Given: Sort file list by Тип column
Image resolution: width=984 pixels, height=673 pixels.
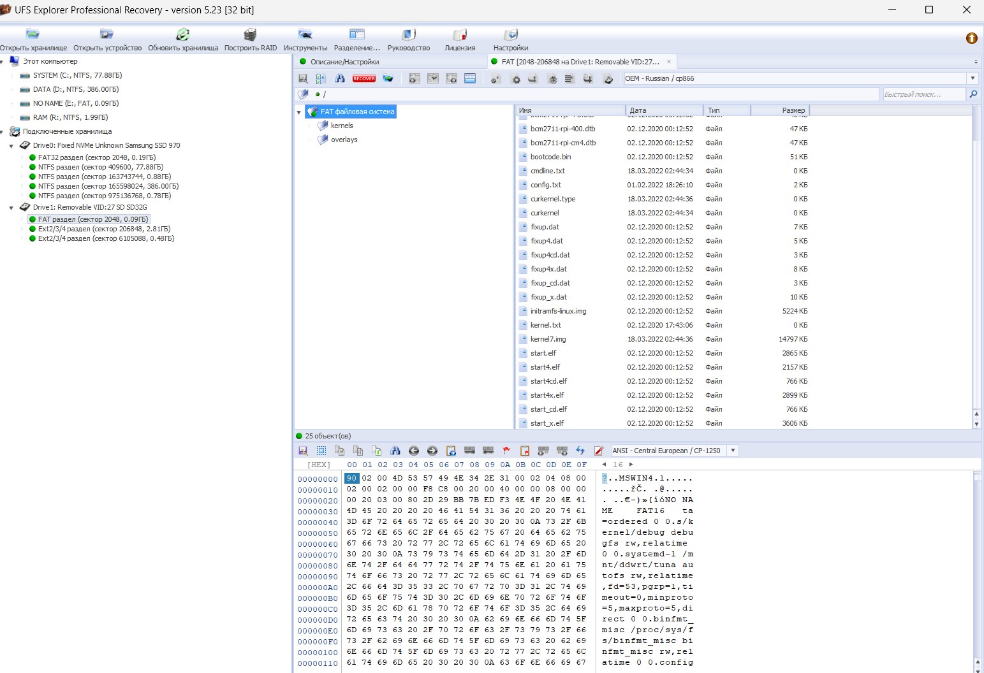Looking at the screenshot, I should [727, 110].
